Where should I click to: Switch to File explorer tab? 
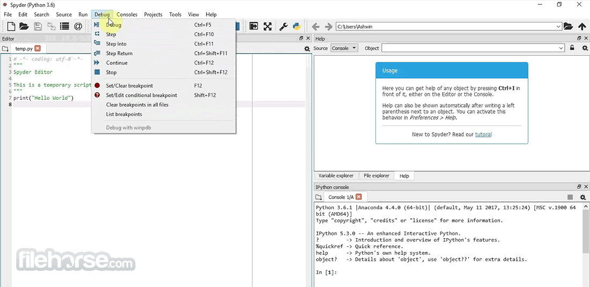pyautogui.click(x=377, y=175)
